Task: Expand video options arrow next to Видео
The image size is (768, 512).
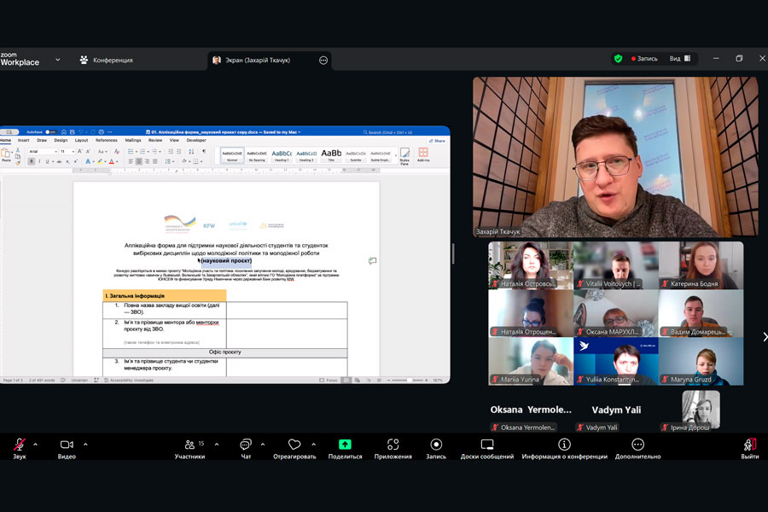Action: (85, 444)
